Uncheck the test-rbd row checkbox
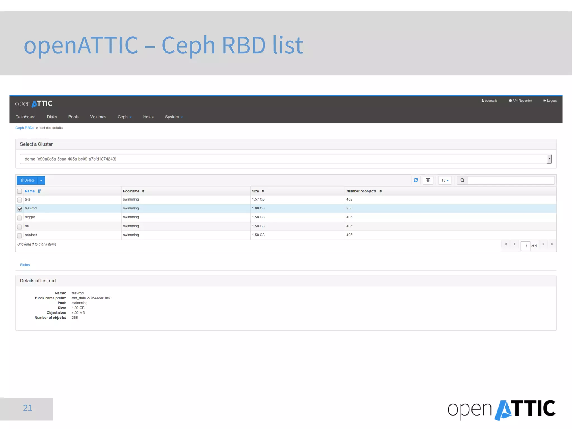This screenshot has height=429, width=572. click(x=19, y=209)
